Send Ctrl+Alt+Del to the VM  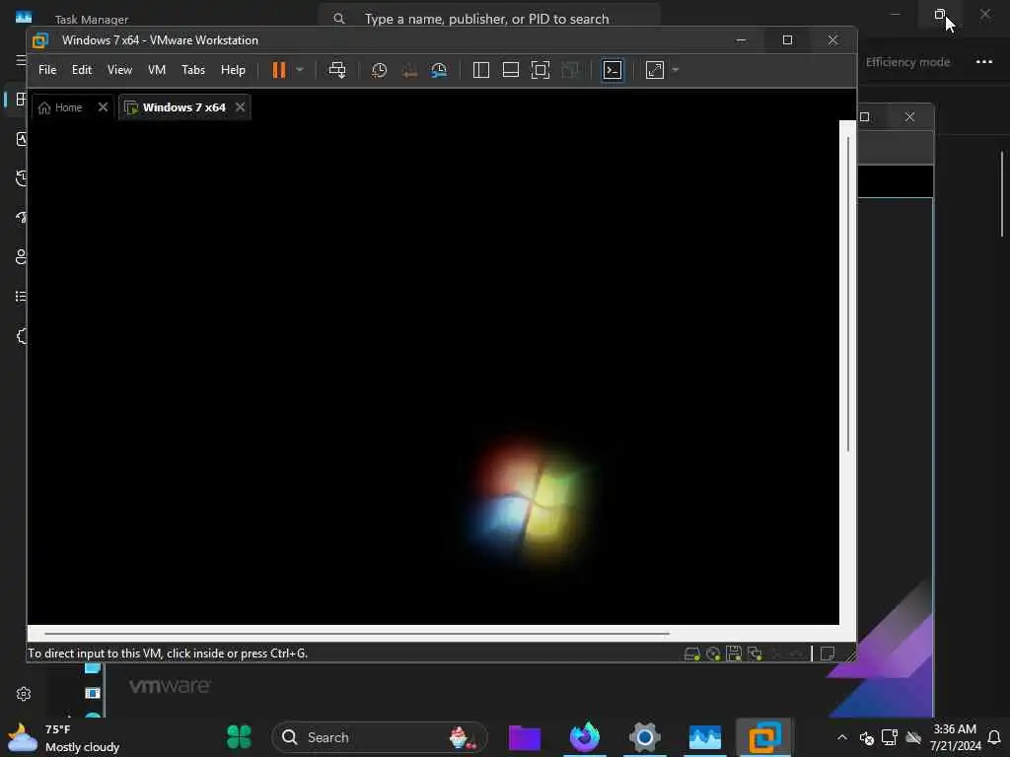337,70
